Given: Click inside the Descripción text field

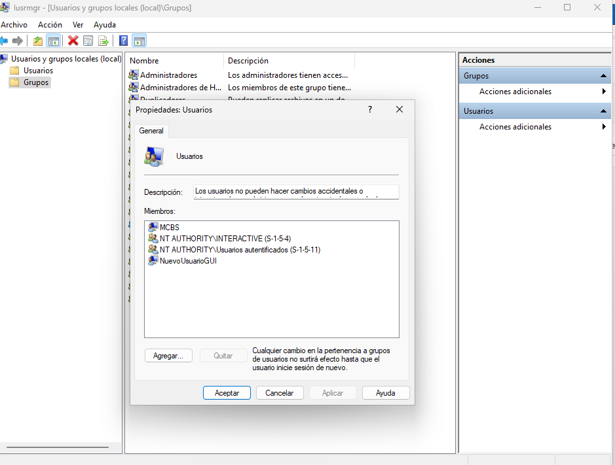Looking at the screenshot, I should click(296, 192).
